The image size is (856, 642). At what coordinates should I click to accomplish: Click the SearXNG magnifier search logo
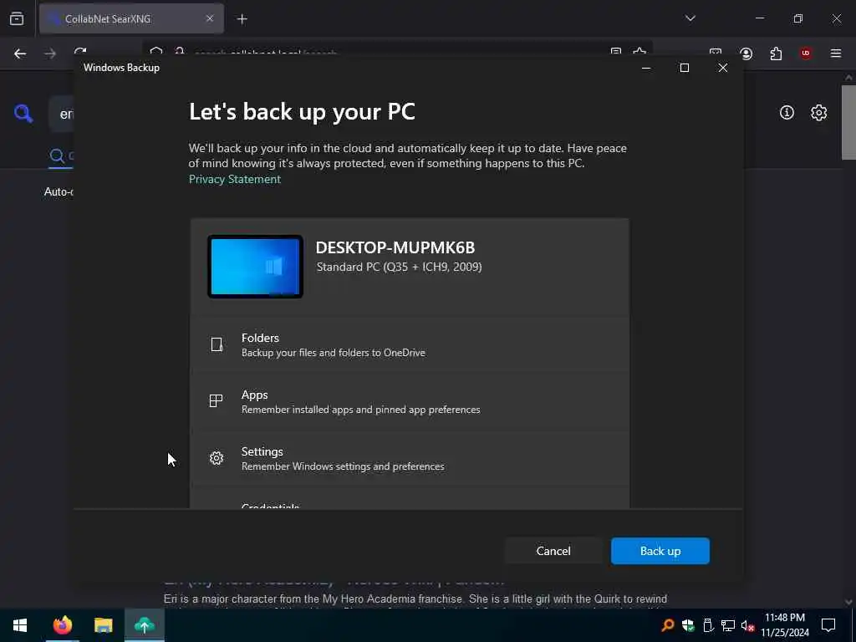[23, 114]
